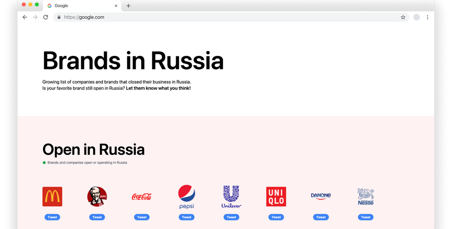Open a new tab with the plus button
Viewport: 459px width, 229px height.
[x=128, y=5]
